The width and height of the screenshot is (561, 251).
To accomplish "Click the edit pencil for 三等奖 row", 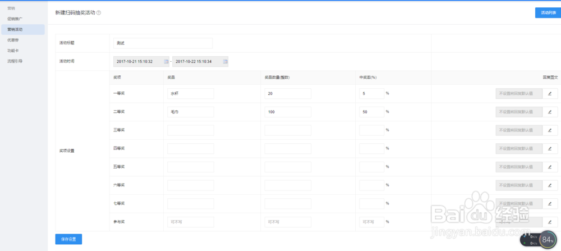I will tap(550, 130).
